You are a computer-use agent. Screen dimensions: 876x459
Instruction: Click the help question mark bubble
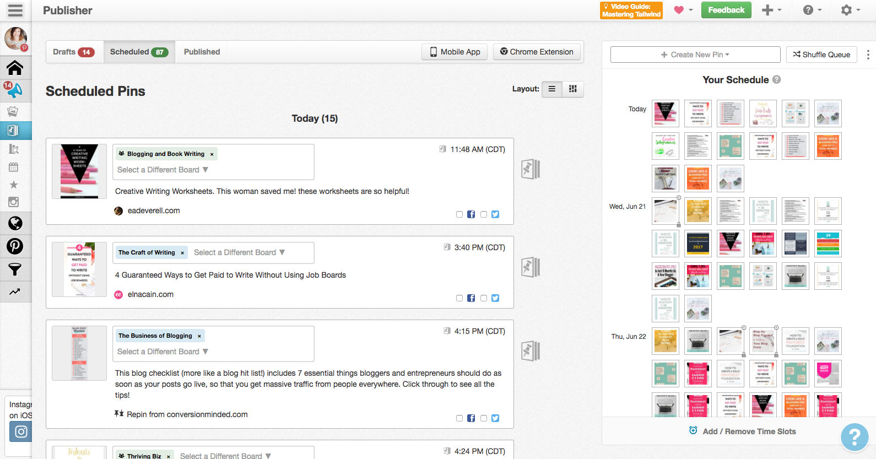pyautogui.click(x=855, y=438)
